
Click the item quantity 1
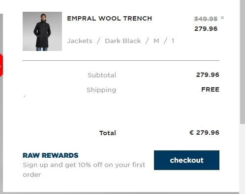coord(173,41)
